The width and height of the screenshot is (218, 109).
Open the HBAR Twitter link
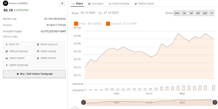coord(50,58)
